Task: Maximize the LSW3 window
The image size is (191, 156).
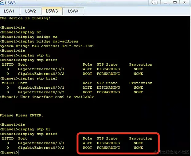Action: pyautogui.click(x=175, y=2)
